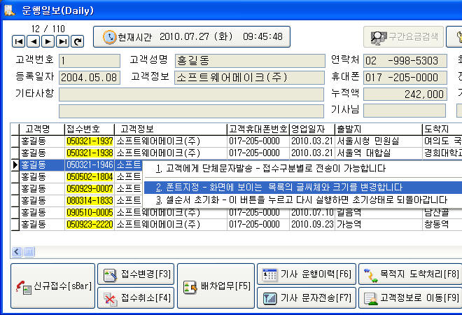Click the 구간요금검색 button

[x=403, y=37]
